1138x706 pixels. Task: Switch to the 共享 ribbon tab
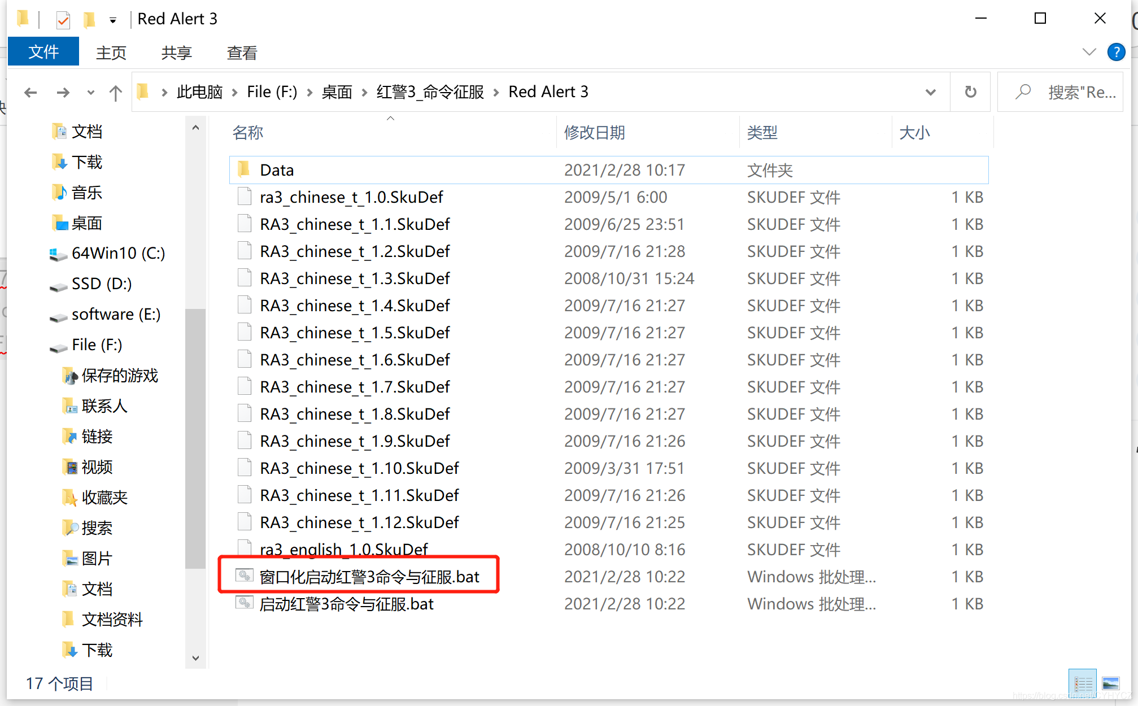[177, 53]
